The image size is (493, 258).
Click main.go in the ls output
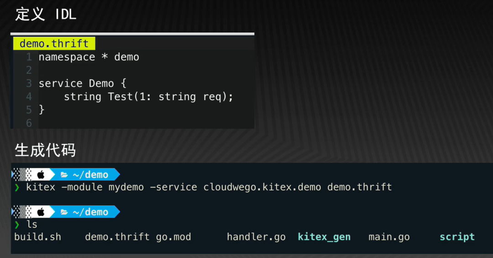[x=389, y=237]
